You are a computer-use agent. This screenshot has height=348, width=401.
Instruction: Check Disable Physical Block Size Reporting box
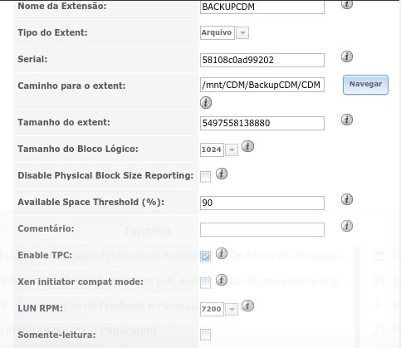tap(205, 177)
